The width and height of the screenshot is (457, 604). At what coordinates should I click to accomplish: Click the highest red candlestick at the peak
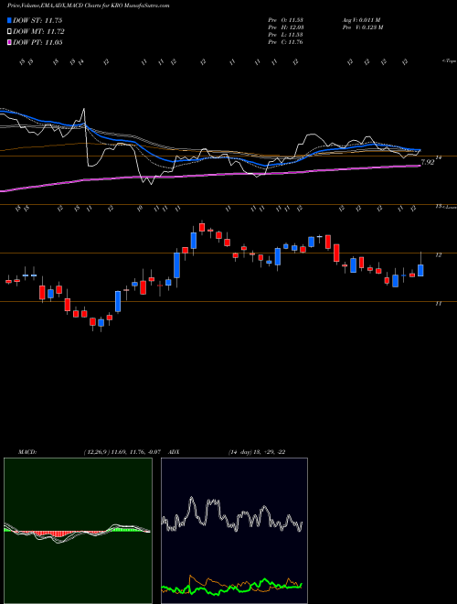[x=202, y=227]
